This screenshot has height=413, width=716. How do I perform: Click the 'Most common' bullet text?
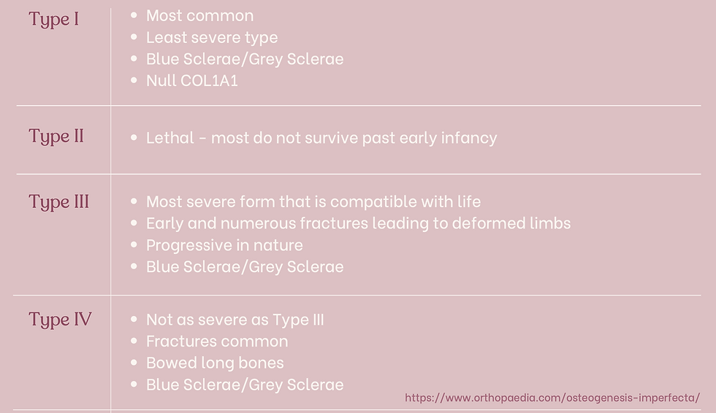point(199,15)
